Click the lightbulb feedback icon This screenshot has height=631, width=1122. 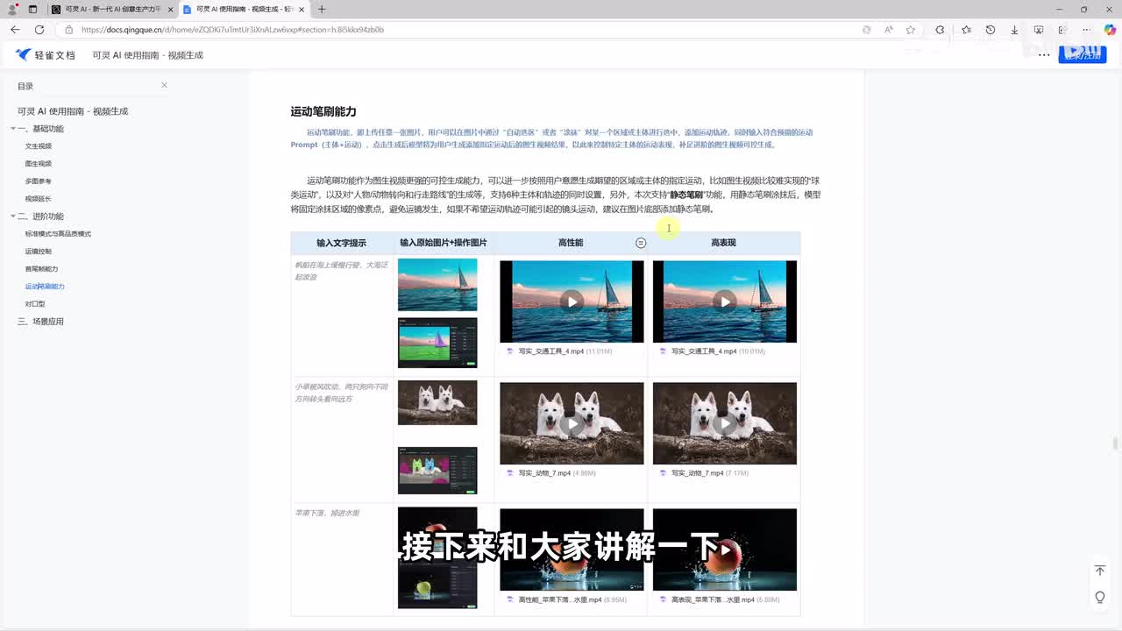tap(1099, 597)
